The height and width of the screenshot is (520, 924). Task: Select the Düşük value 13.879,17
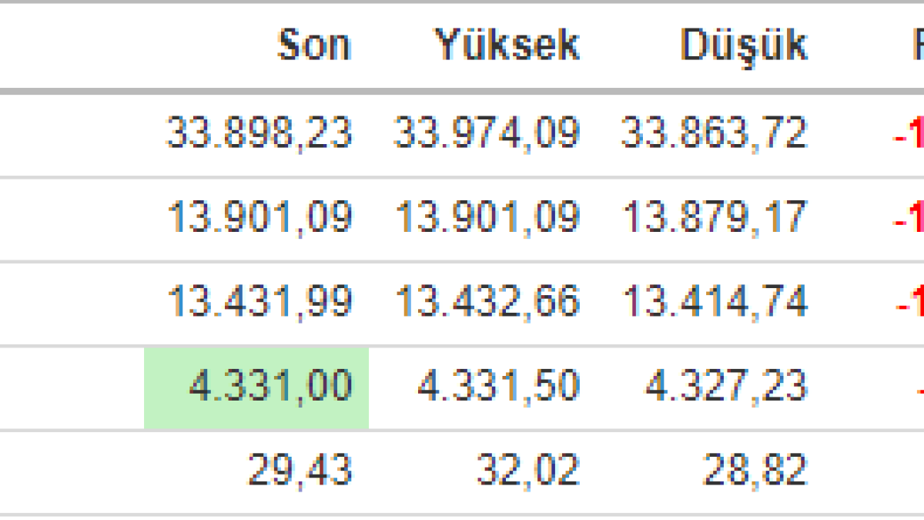(x=715, y=217)
